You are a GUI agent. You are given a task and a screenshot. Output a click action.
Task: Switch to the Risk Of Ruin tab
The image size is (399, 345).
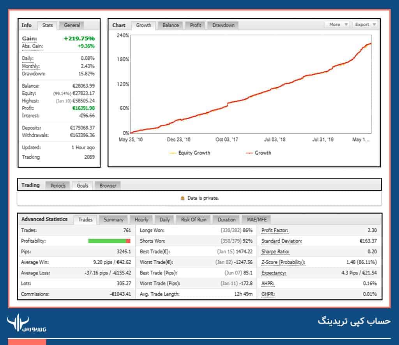pyautogui.click(x=193, y=219)
